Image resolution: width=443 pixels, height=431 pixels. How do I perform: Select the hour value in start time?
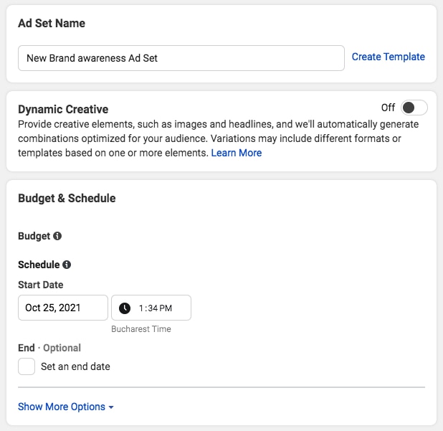pyautogui.click(x=141, y=308)
